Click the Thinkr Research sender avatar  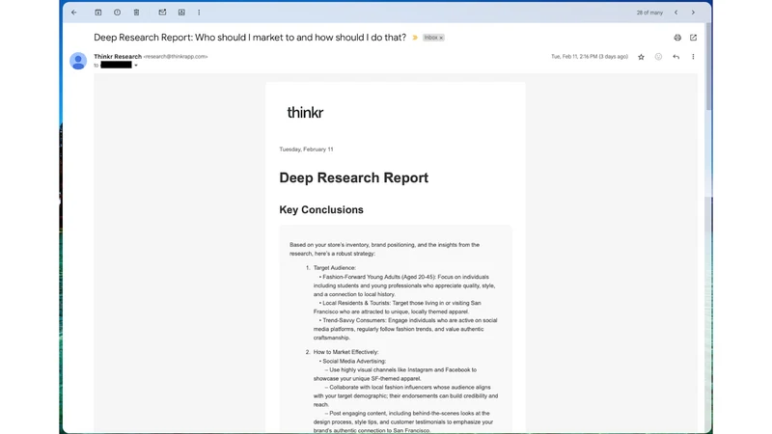tap(78, 61)
